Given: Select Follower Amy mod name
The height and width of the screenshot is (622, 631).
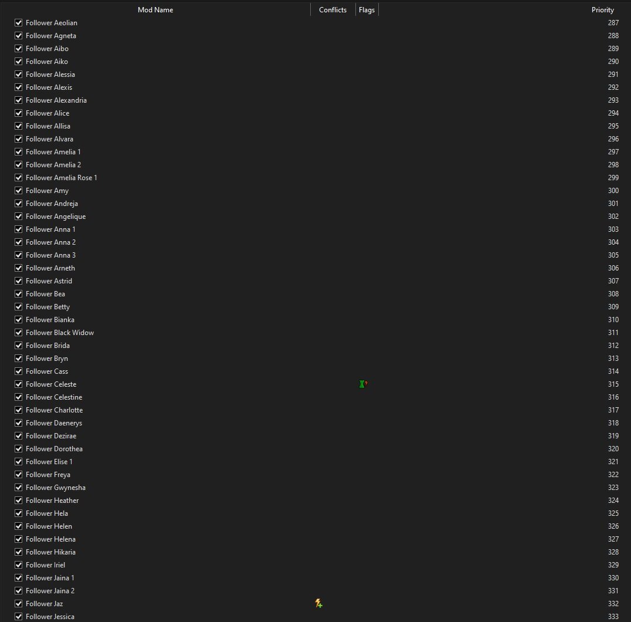Looking at the screenshot, I should (x=47, y=191).
